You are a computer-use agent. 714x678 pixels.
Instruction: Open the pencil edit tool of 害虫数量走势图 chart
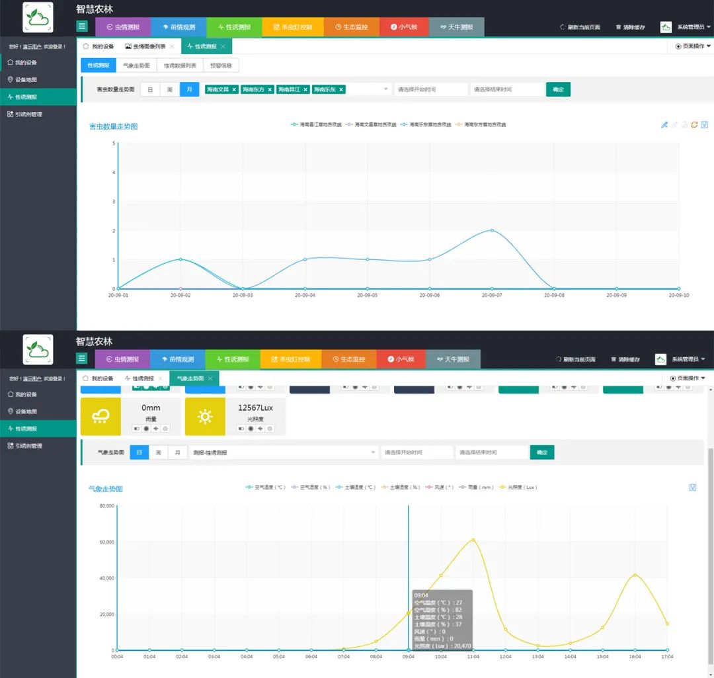click(664, 125)
